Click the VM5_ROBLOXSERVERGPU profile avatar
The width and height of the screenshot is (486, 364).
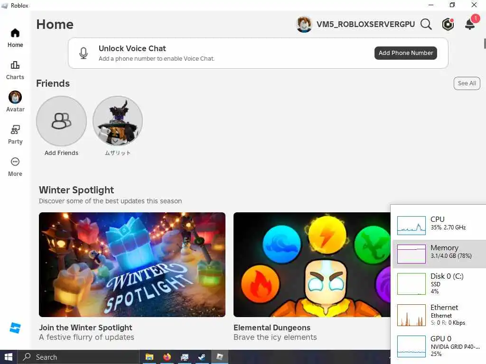[x=304, y=24]
